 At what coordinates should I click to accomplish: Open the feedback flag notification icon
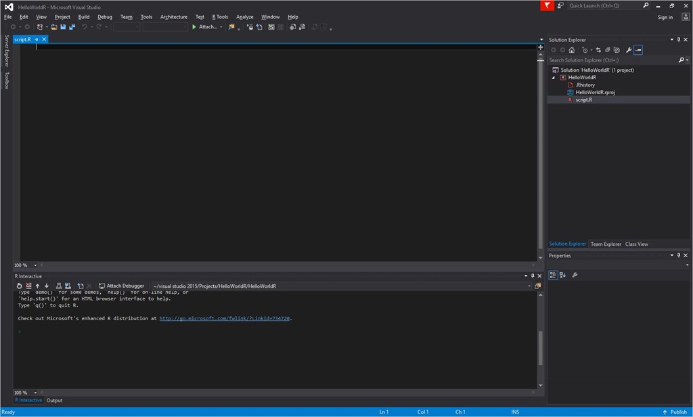tap(547, 5)
